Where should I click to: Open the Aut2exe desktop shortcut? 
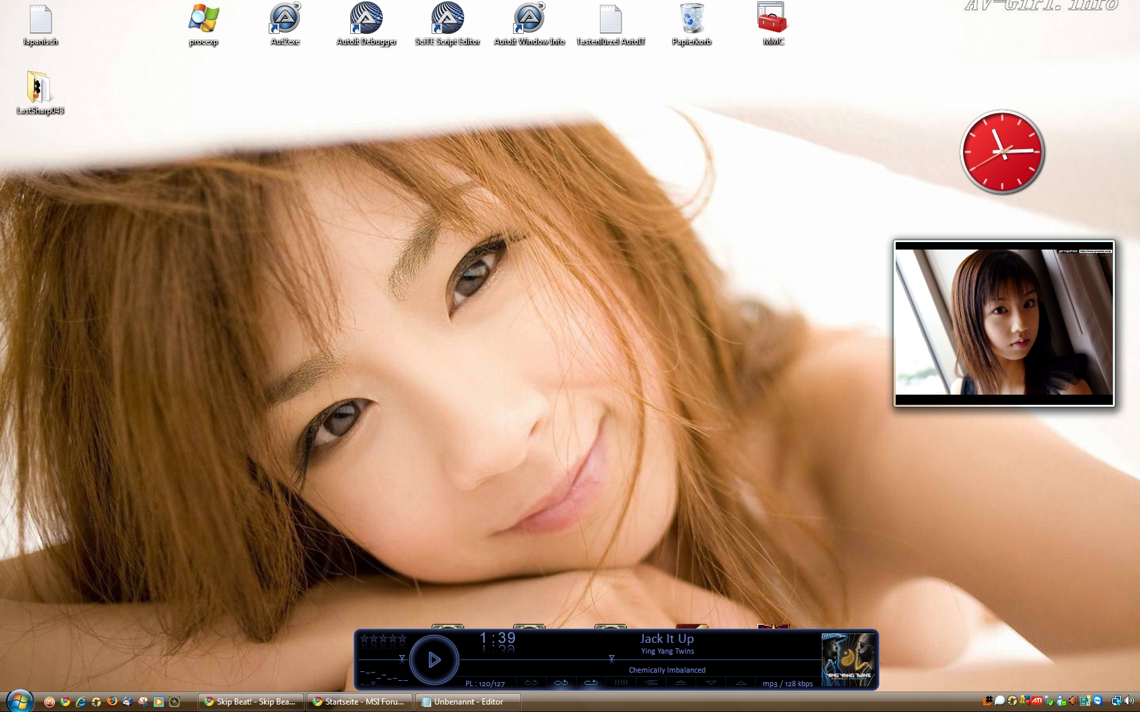285,20
